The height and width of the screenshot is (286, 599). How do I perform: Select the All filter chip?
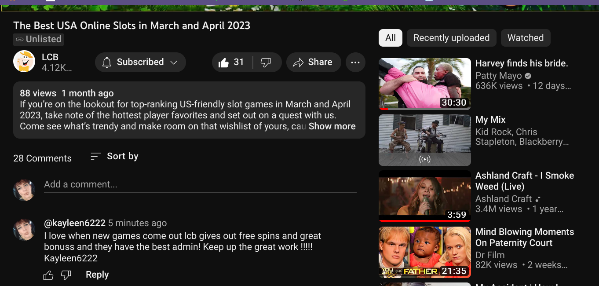[391, 38]
